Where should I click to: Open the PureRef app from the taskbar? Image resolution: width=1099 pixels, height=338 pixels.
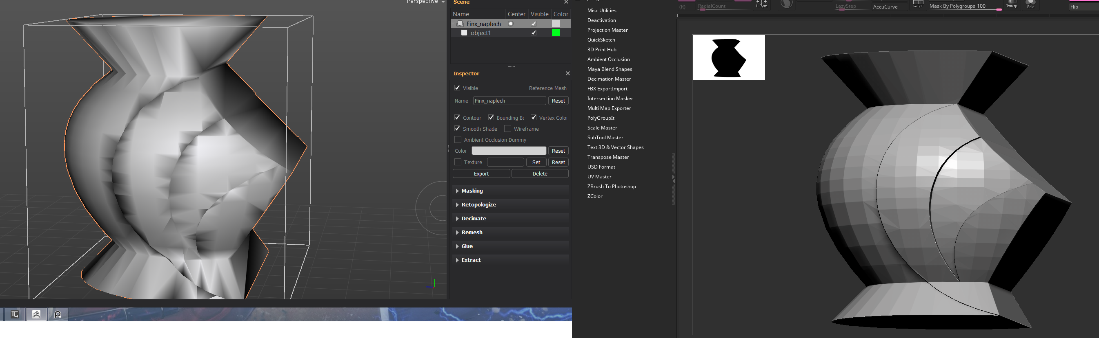click(58, 314)
